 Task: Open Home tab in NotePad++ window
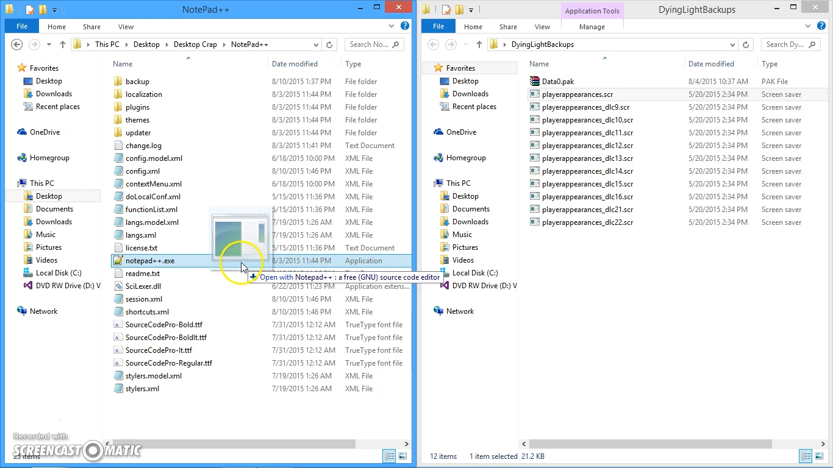coord(57,27)
